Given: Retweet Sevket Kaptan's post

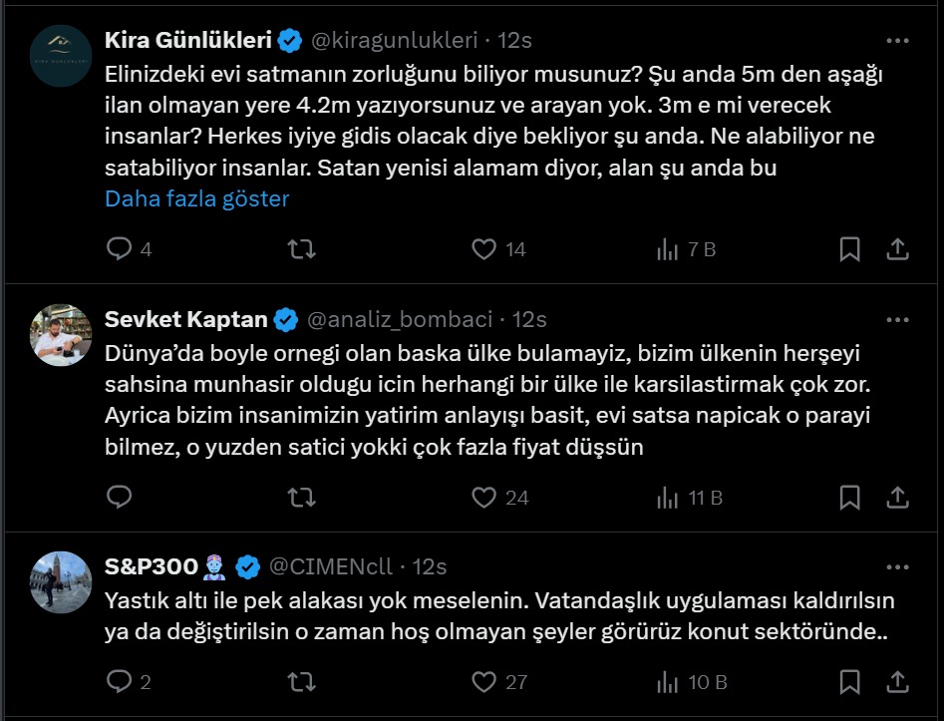Looking at the screenshot, I should point(301,497).
